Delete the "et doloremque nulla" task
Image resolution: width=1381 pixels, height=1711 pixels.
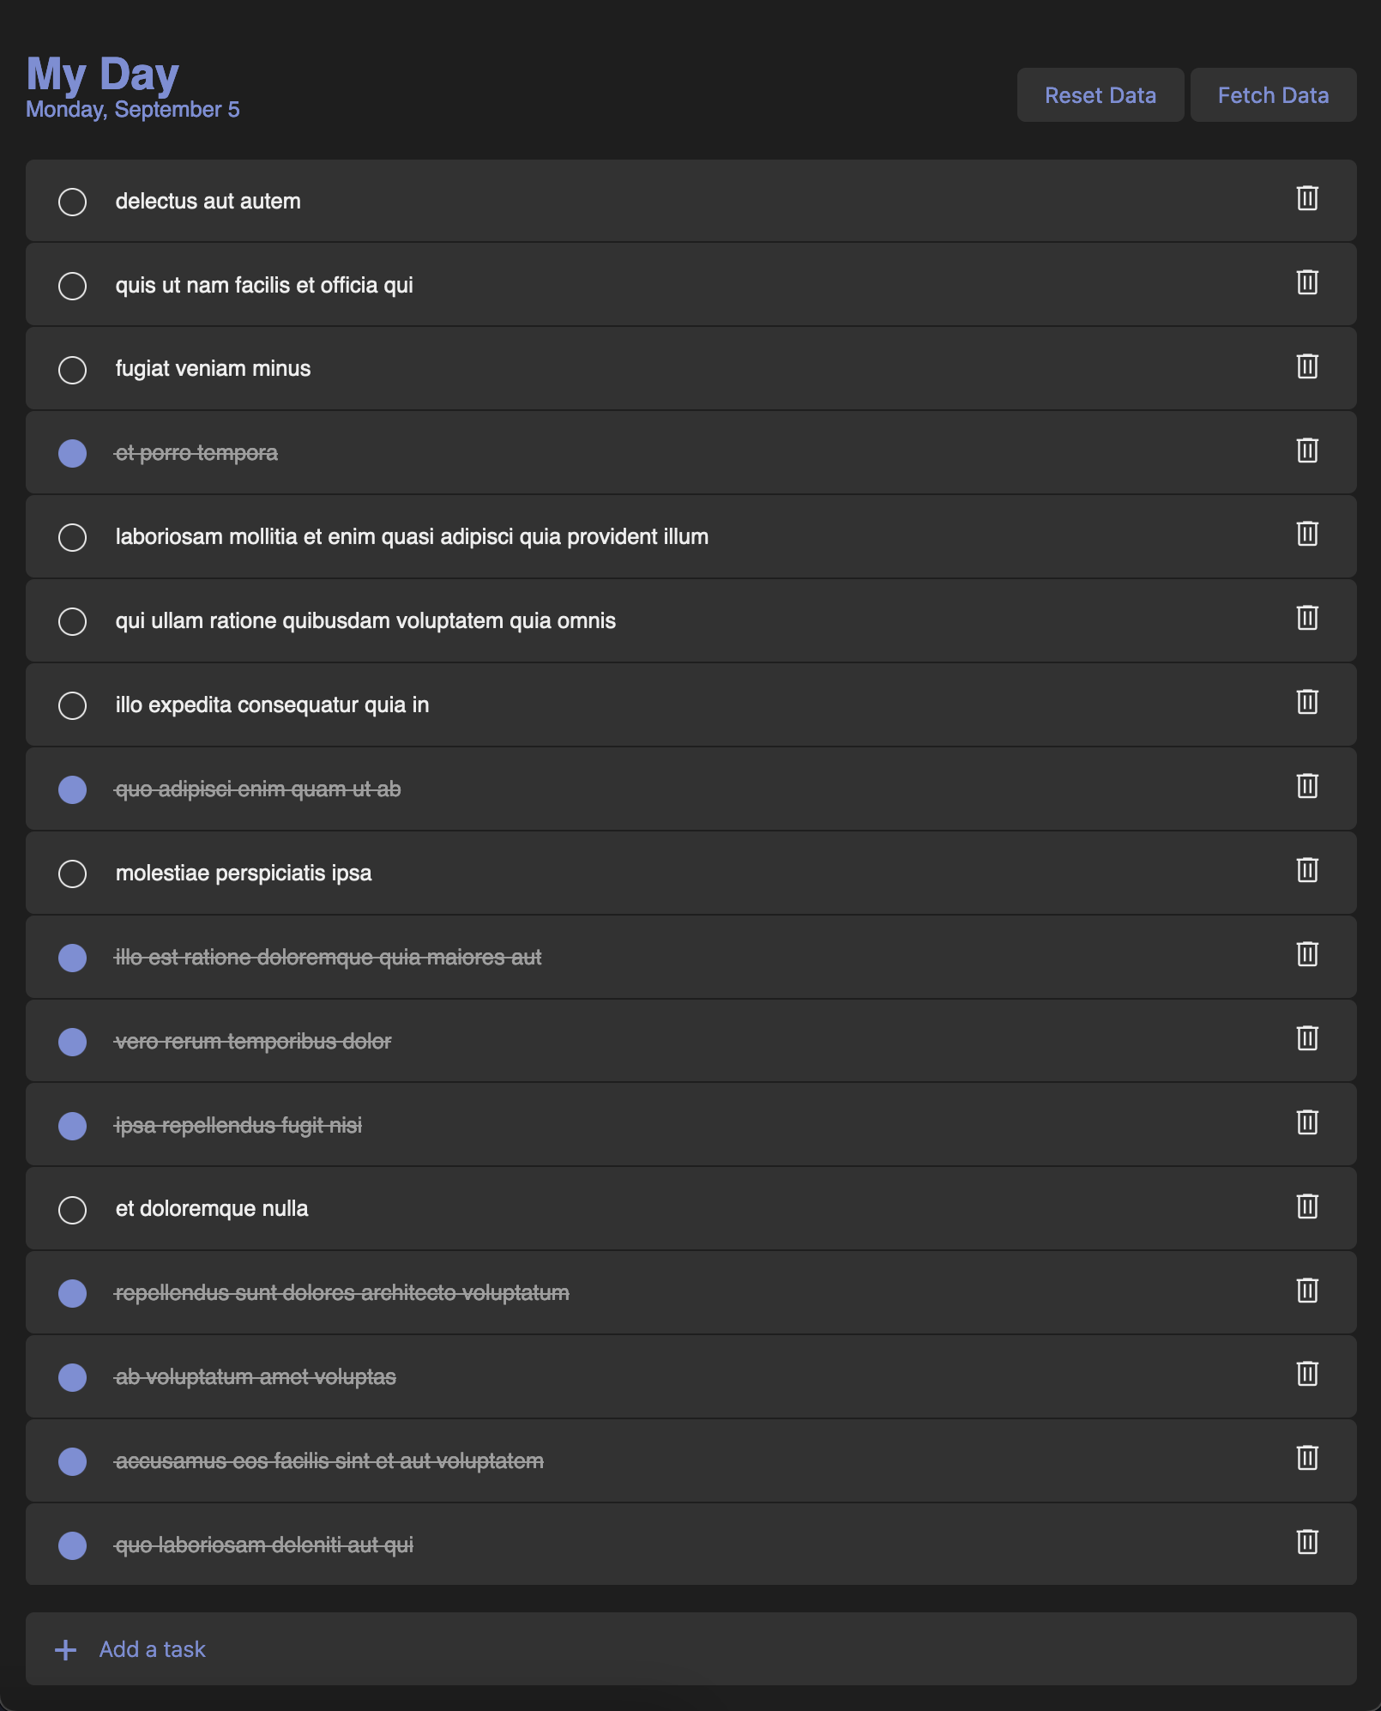[1306, 1206]
